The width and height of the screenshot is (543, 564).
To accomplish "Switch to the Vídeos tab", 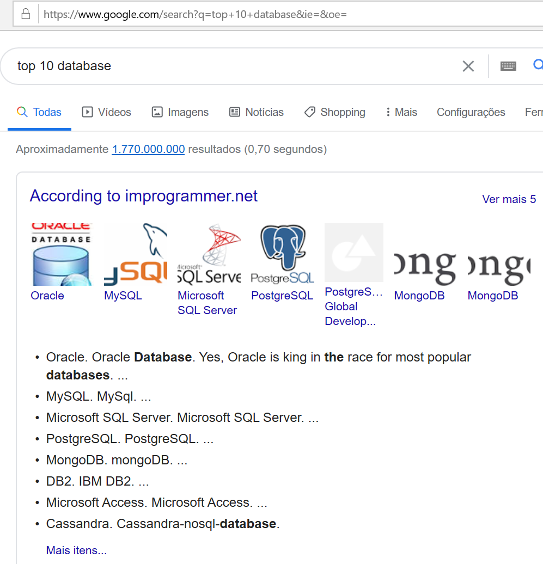I will click(107, 112).
